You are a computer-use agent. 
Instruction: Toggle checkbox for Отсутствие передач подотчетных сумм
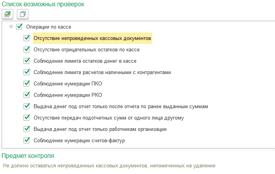27,118
